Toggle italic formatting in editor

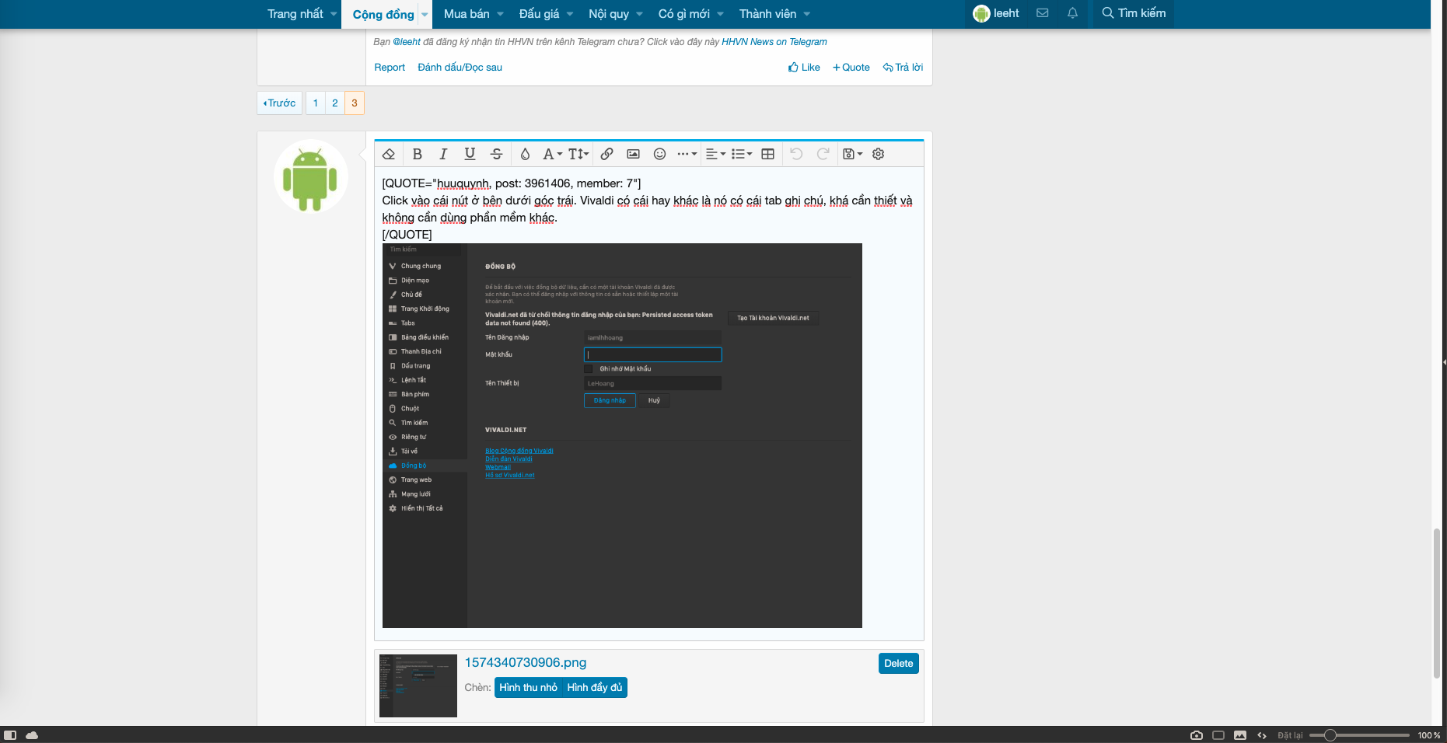443,154
